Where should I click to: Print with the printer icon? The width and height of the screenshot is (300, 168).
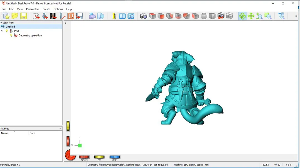tap(92, 16)
